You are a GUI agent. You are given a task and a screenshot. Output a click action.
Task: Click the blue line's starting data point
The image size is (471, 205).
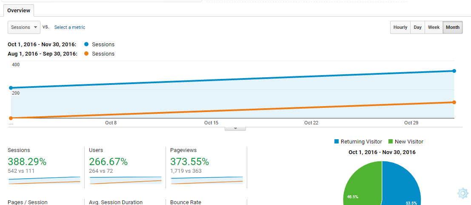click(11, 88)
